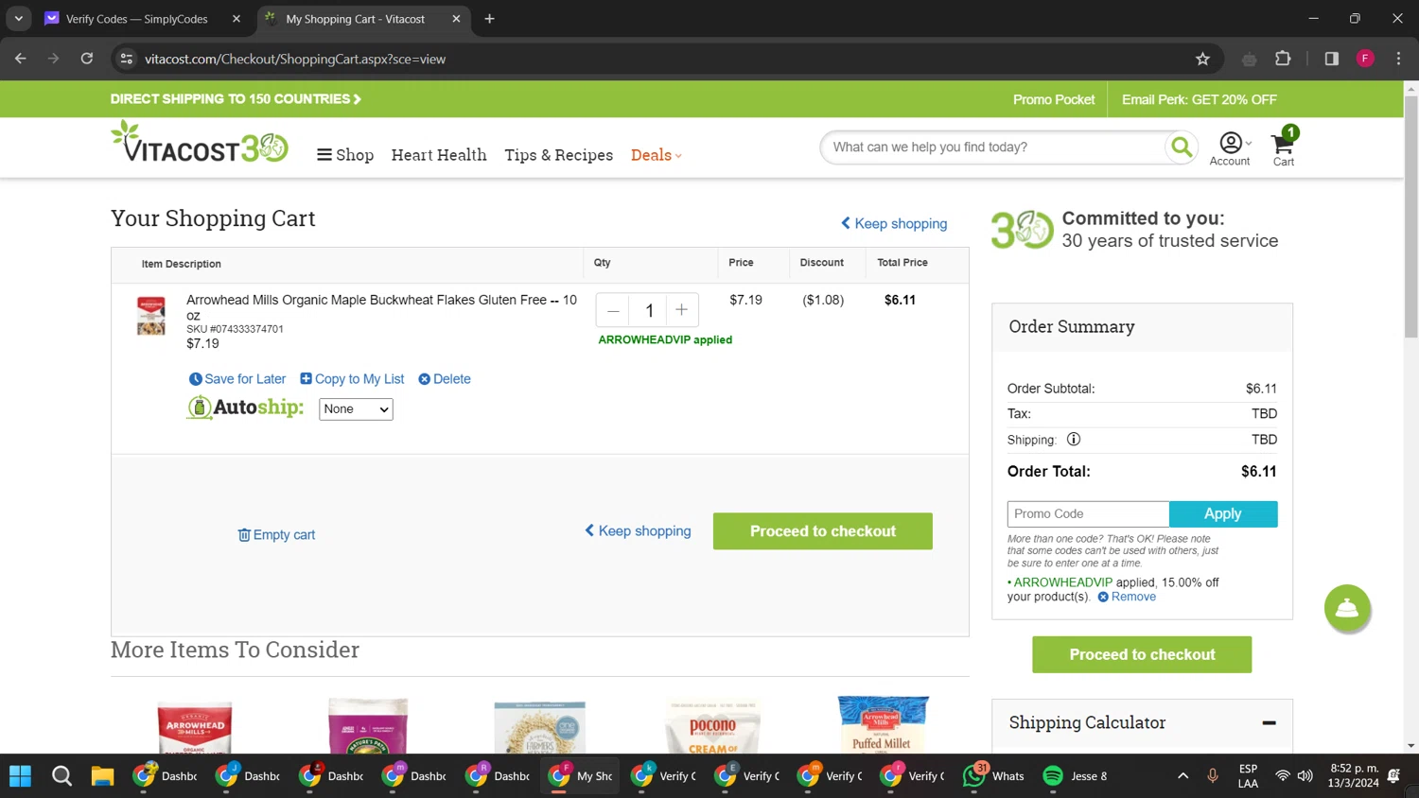Click the Puffed Millet recommended product thumbnail

coord(883,724)
